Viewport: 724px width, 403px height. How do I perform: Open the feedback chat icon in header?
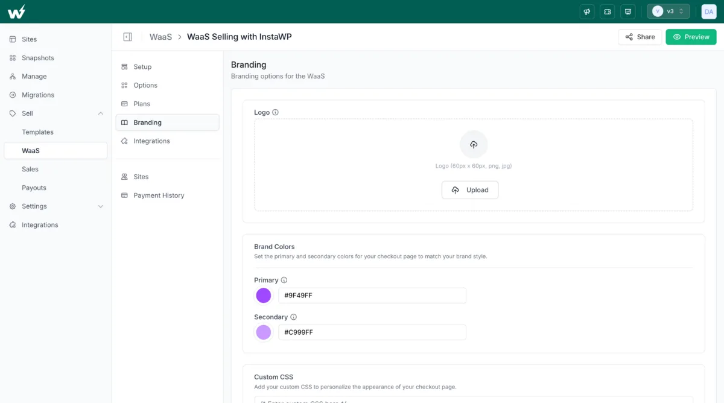(628, 11)
